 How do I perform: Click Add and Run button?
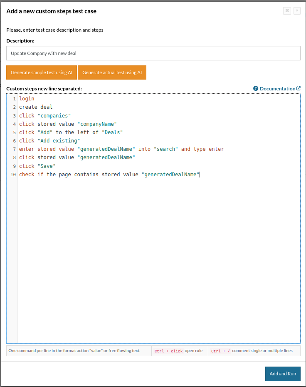283,374
